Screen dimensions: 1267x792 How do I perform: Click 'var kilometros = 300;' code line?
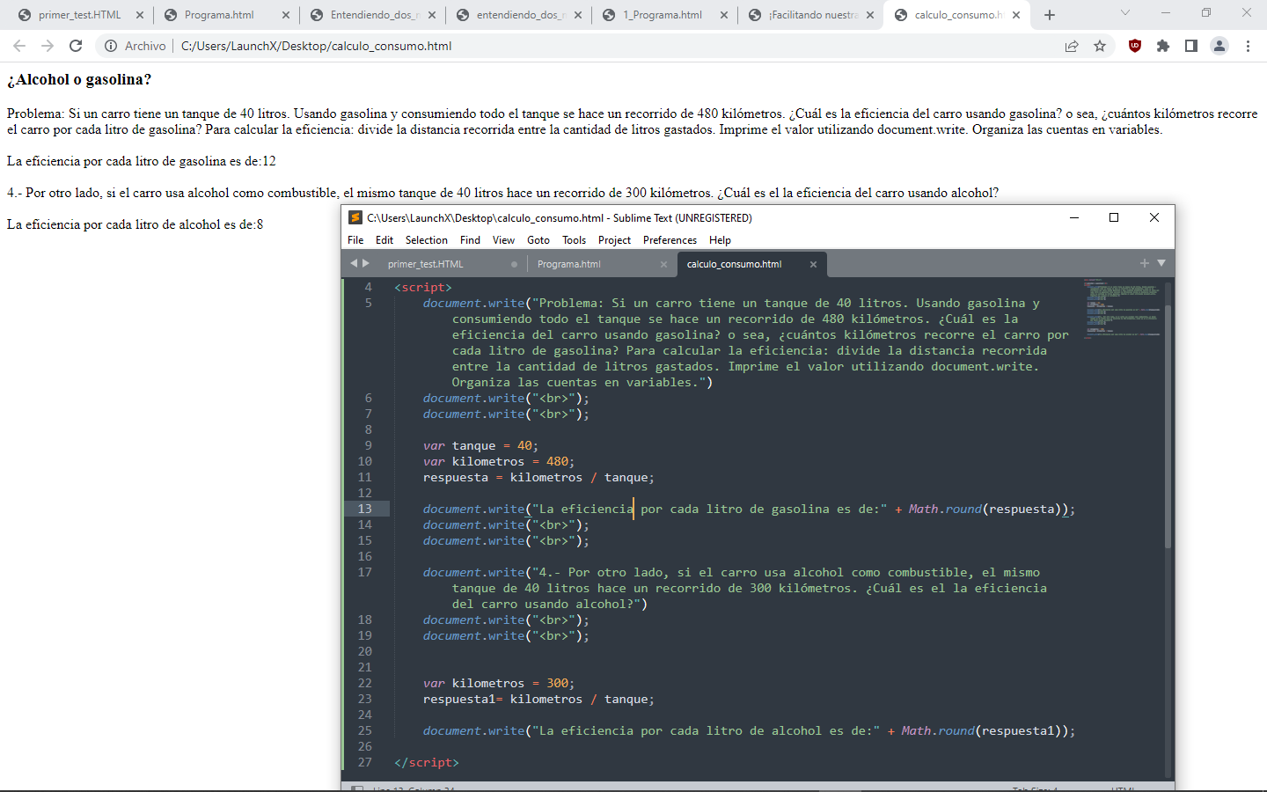tap(499, 683)
